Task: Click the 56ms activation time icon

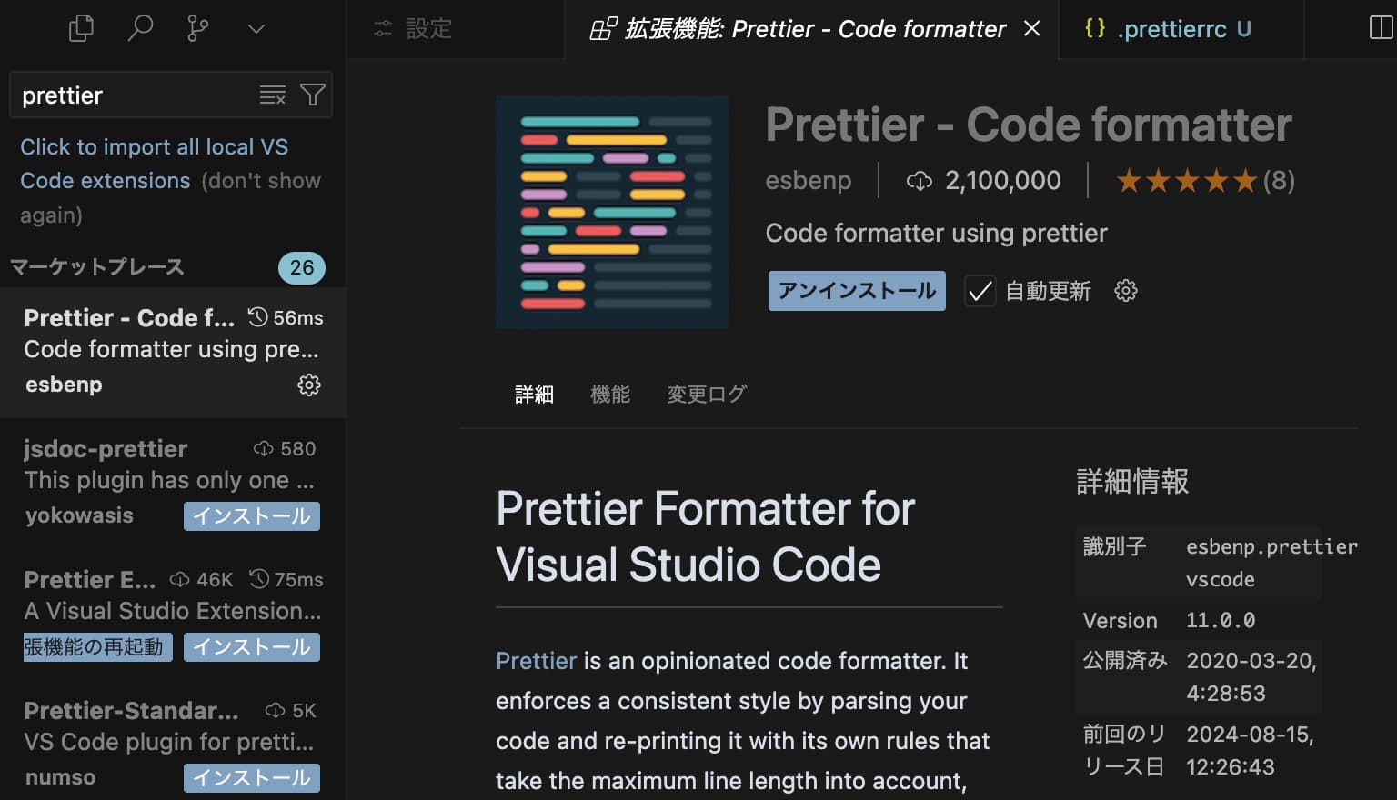Action: click(258, 317)
